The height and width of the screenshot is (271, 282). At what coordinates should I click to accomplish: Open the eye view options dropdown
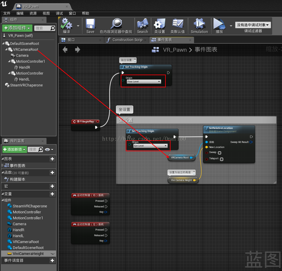tap(49, 149)
